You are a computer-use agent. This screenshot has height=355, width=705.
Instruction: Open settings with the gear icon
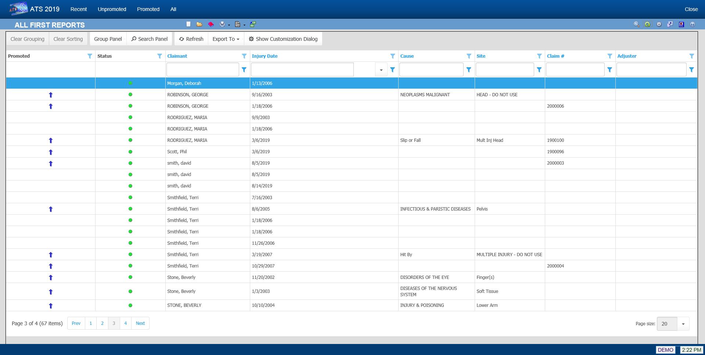659,24
